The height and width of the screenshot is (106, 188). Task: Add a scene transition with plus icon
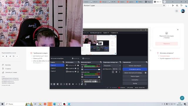[x=113, y=72]
